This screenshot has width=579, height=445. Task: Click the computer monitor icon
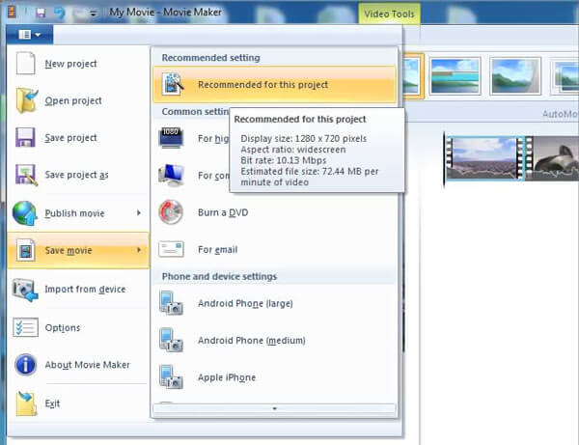(x=171, y=175)
